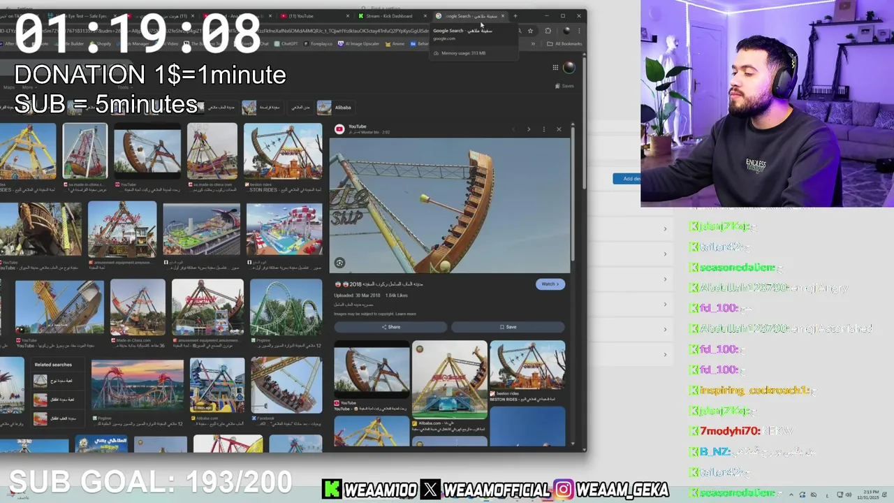Image resolution: width=894 pixels, height=503 pixels.
Task: Click the Watch button
Action: [x=550, y=284]
